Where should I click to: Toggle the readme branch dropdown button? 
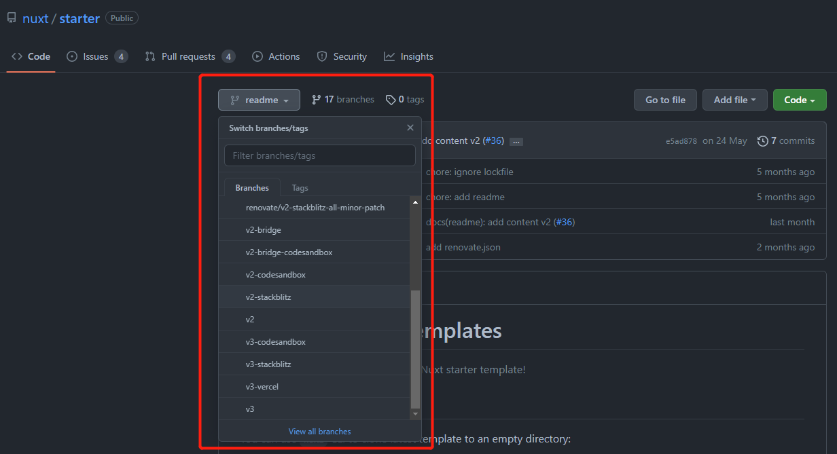[259, 100]
